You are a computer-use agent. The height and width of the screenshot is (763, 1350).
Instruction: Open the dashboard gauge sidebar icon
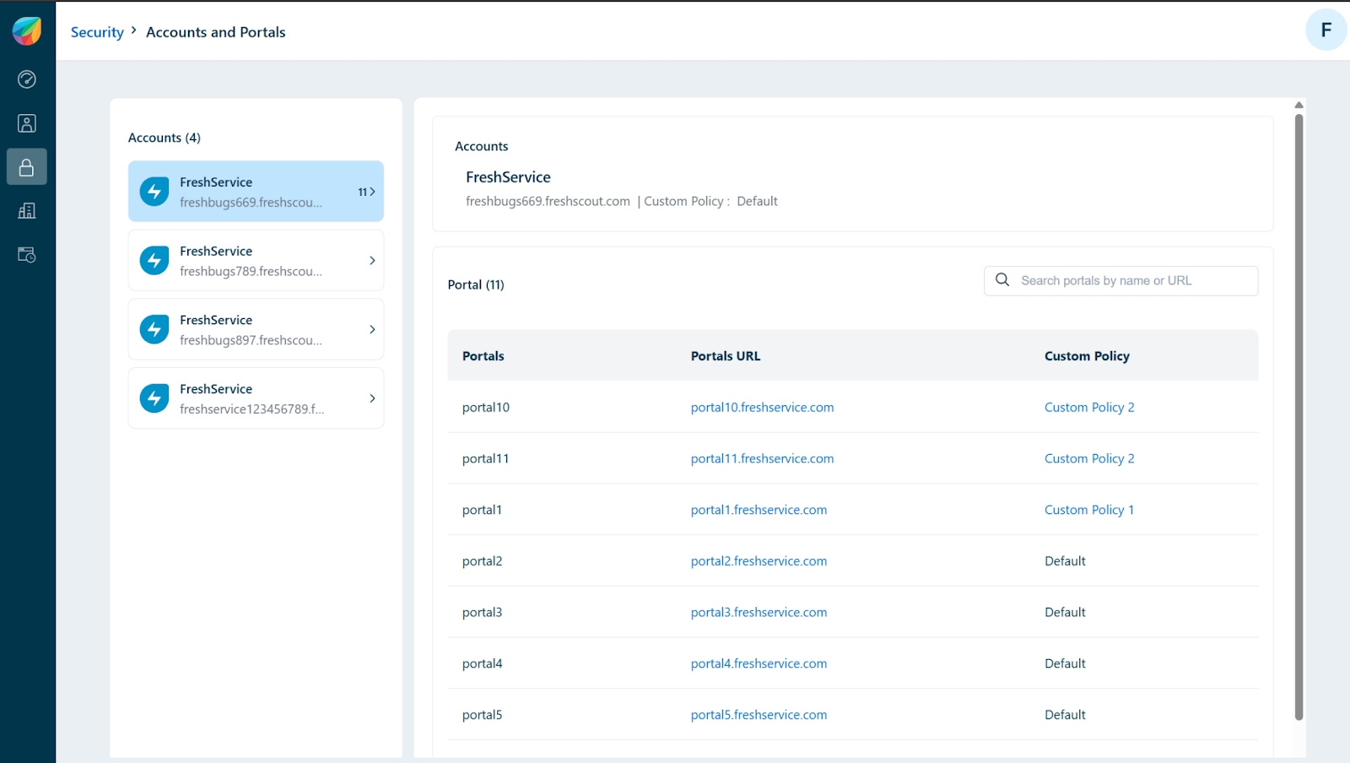[x=27, y=79]
